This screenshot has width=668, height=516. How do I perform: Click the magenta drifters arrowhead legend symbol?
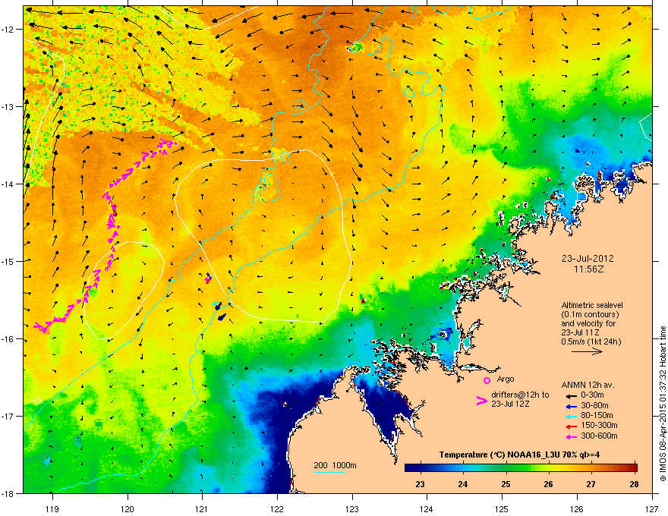482,400
